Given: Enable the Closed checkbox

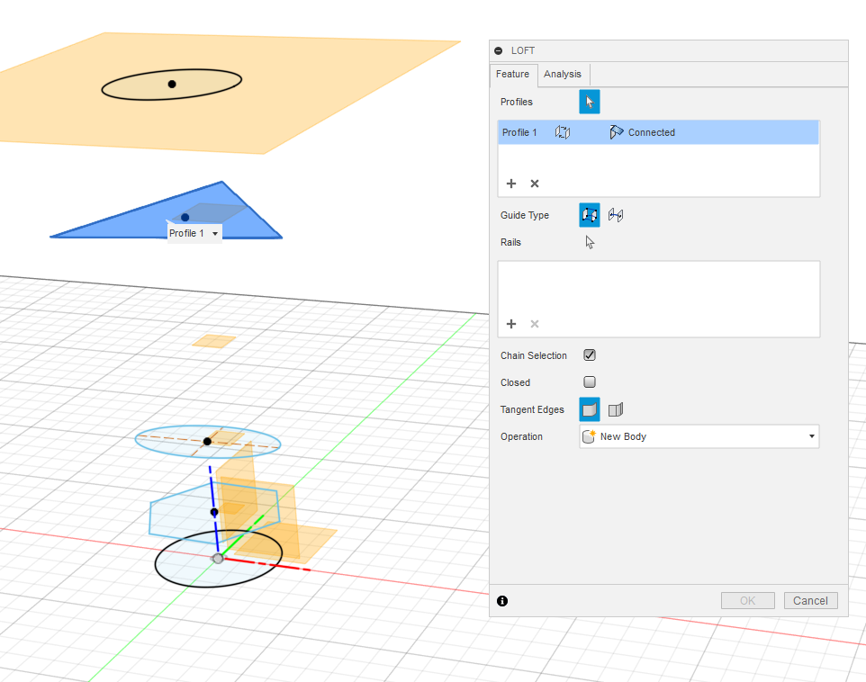Looking at the screenshot, I should (590, 382).
